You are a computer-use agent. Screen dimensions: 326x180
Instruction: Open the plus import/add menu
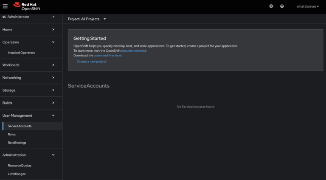click(271, 6)
